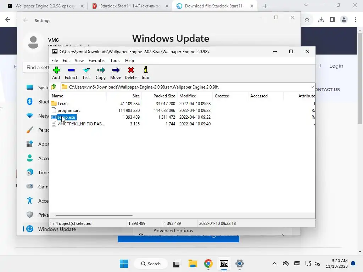This screenshot has width=363, height=272.
Task: Open File Explorer from the taskbar
Action: (x=192, y=263)
